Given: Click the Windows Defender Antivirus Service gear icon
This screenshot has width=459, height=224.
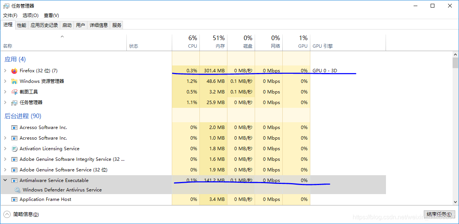Looking at the screenshot, I should point(17,190).
